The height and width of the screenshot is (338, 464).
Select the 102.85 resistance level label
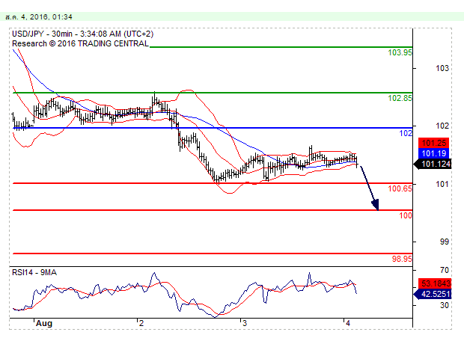pyautogui.click(x=400, y=98)
